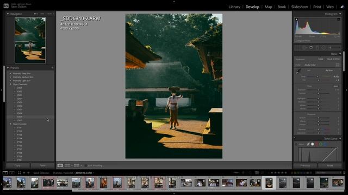Image resolution: width=348 pixels, height=195 pixels.
Task: Adjust the Temp slider handle
Action: click(x=318, y=76)
